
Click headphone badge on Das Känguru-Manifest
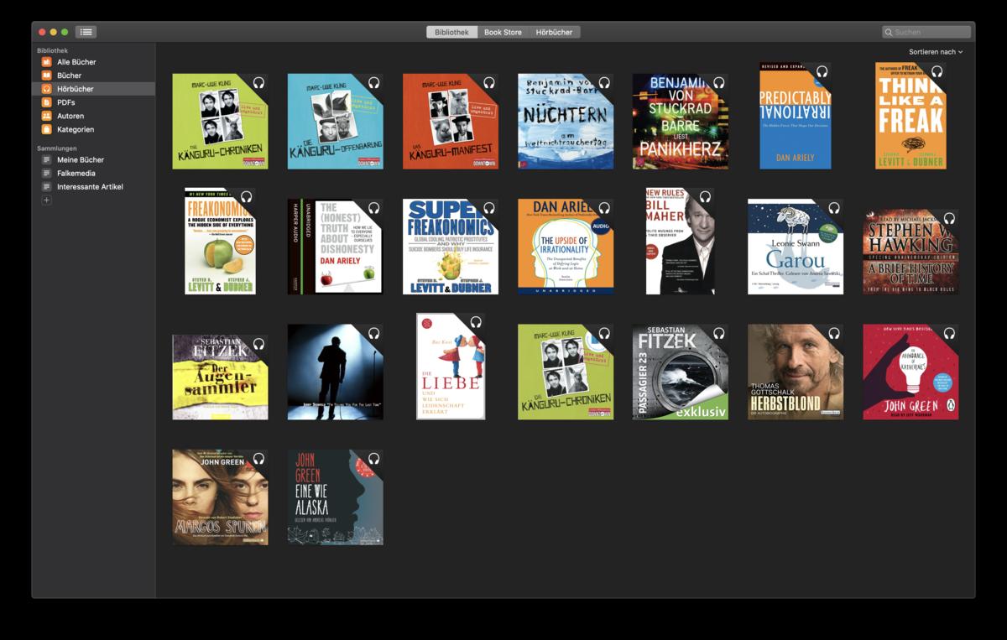pos(488,83)
